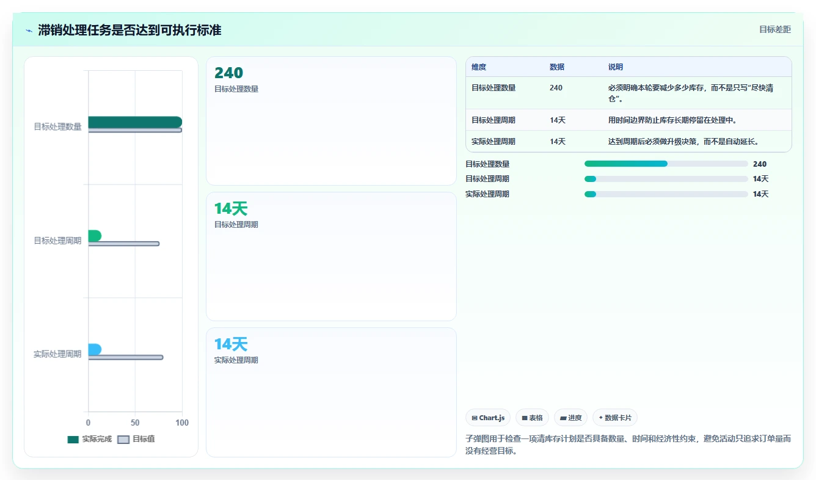The image size is (816, 480).
Task: Click the 50 tick on chart axis
Action: 135,423
